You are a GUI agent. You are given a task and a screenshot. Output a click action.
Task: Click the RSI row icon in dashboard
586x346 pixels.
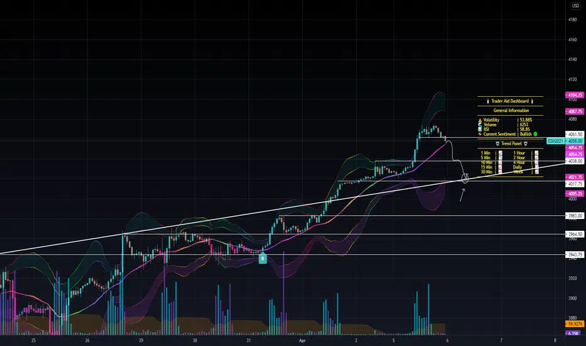coord(480,130)
